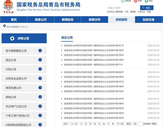
Task: Click the 下一页 next page button
Action: point(120,124)
